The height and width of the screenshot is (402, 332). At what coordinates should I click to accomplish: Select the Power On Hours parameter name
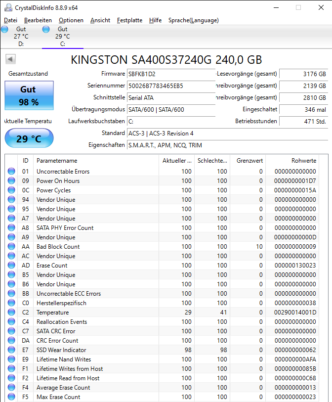(x=58, y=181)
